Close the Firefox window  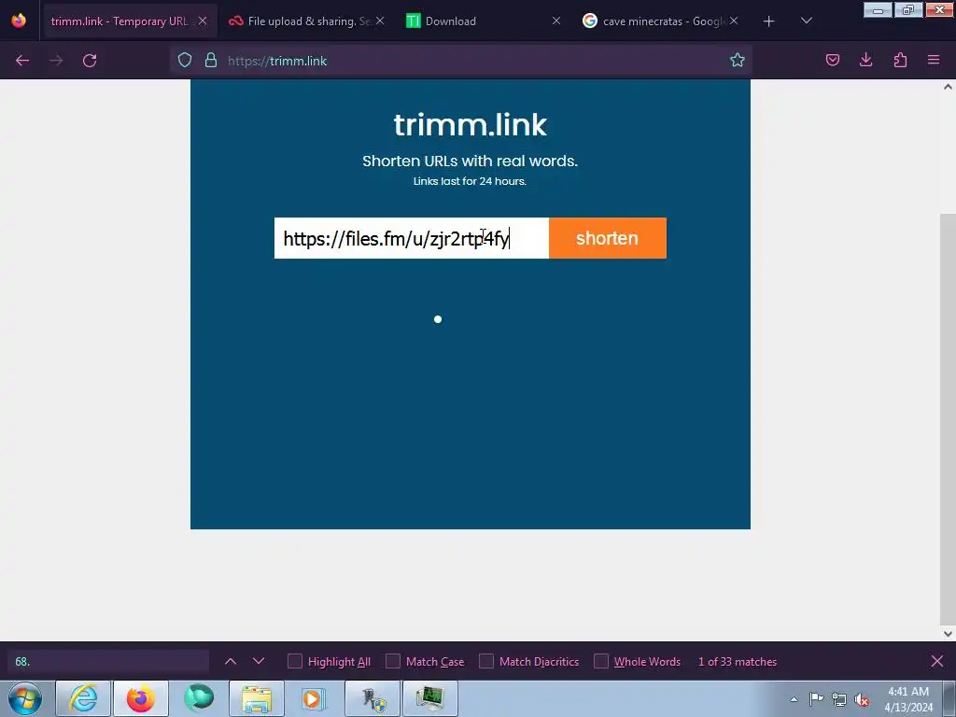(939, 10)
